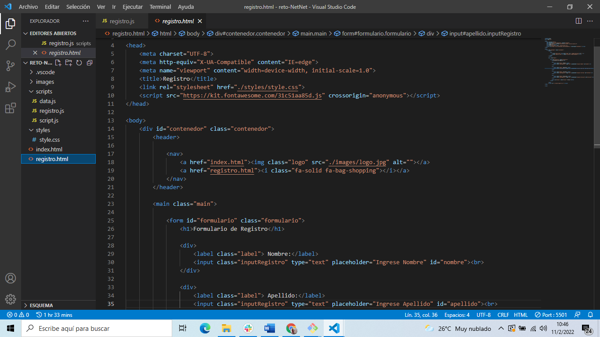Screen dimensions: 600x337
Task: Follow the fontawesome kit URL link
Action: (253, 95)
